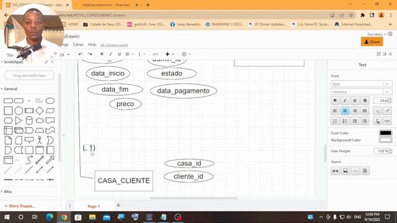Toggle Italic in the top toolbar

tap(110, 54)
